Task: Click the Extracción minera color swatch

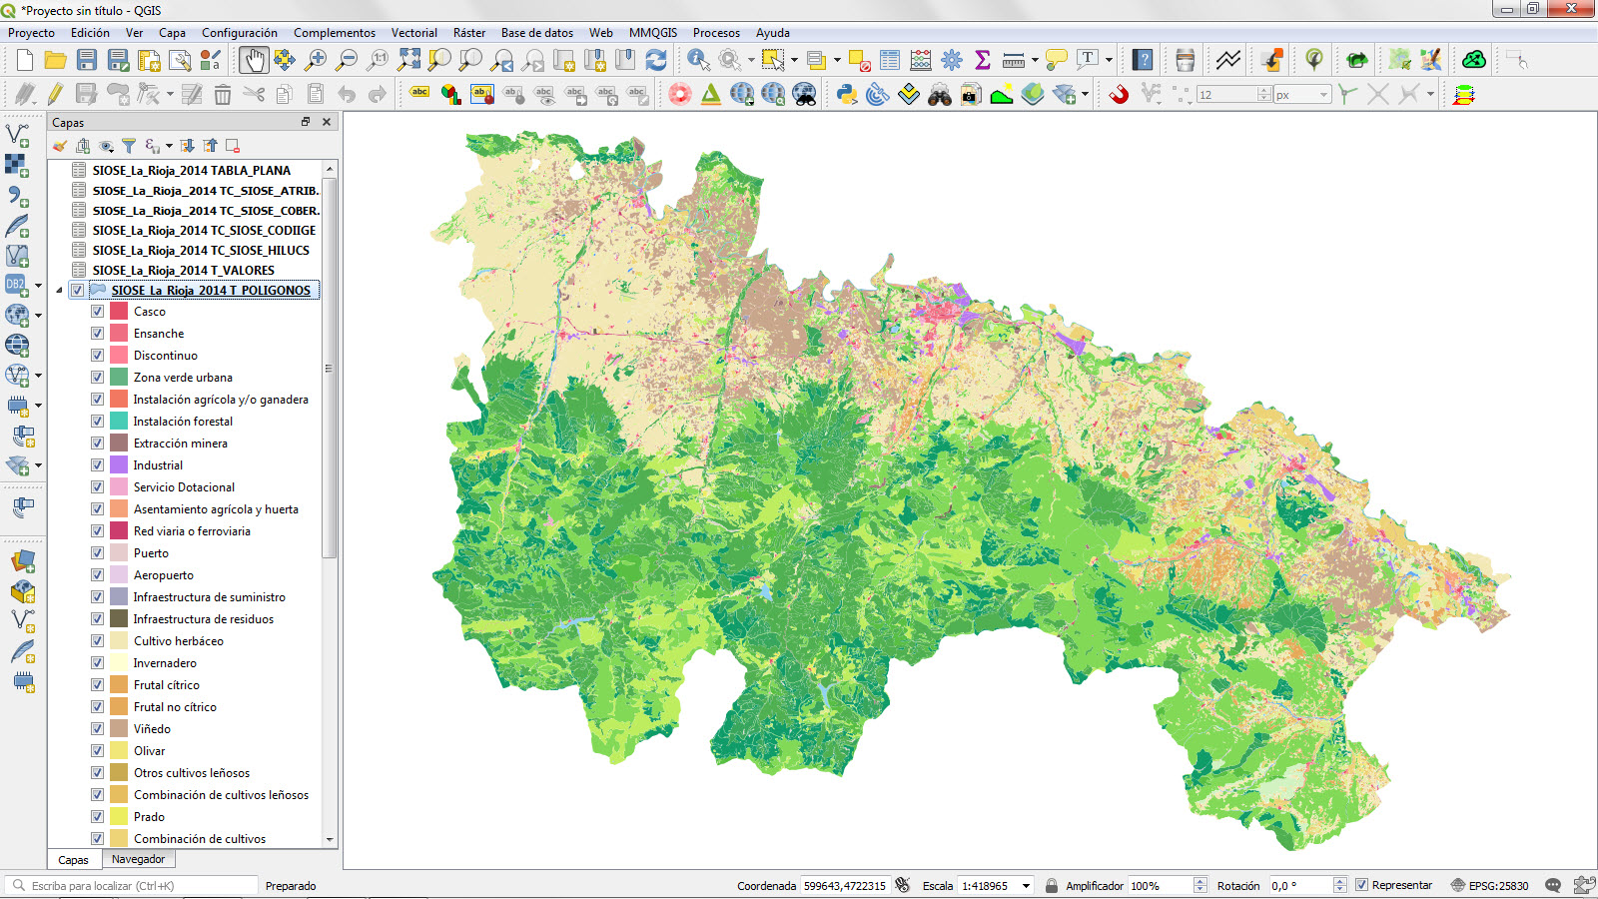Action: point(119,444)
